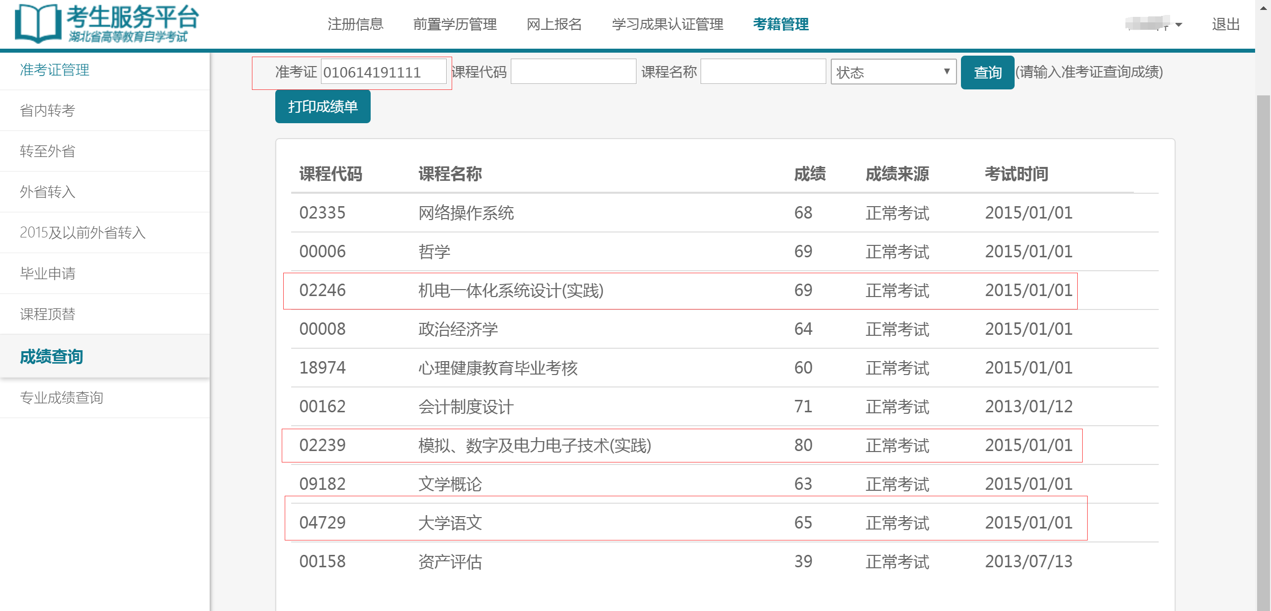Select 成绩查询 sidebar item
The height and width of the screenshot is (611, 1271).
pyautogui.click(x=104, y=356)
